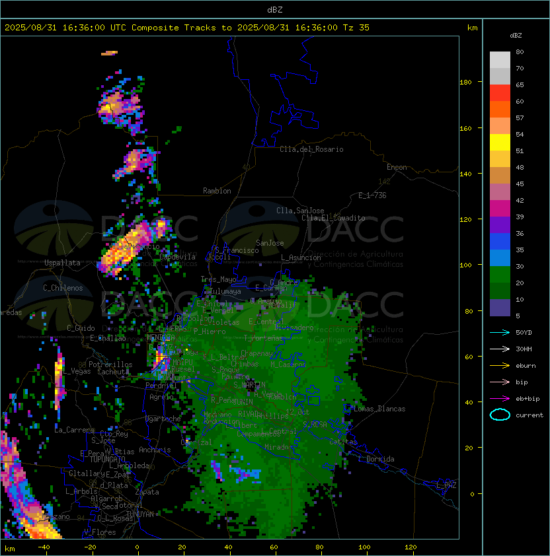Click the cyan 'current' ellipse icon

coord(500,415)
